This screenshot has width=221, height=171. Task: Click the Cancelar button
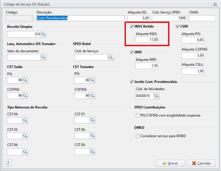click(x=201, y=163)
